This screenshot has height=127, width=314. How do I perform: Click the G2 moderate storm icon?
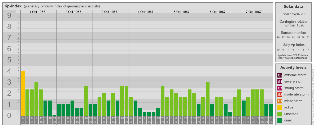click(x=280, y=94)
